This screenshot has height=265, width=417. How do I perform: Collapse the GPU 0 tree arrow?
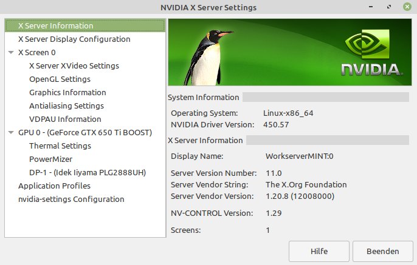[11, 133]
